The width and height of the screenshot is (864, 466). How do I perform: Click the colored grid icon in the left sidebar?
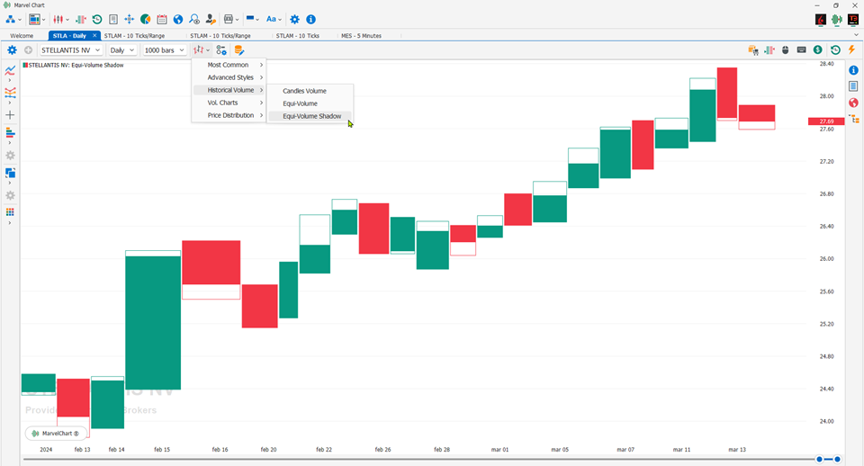(10, 212)
